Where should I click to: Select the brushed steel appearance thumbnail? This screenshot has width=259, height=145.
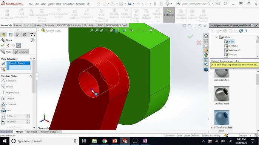pyautogui.click(x=222, y=94)
